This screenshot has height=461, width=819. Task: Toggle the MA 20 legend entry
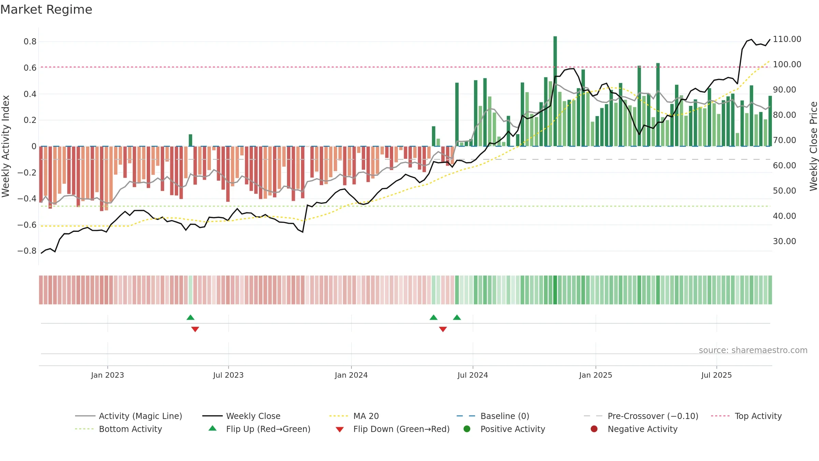click(x=354, y=416)
